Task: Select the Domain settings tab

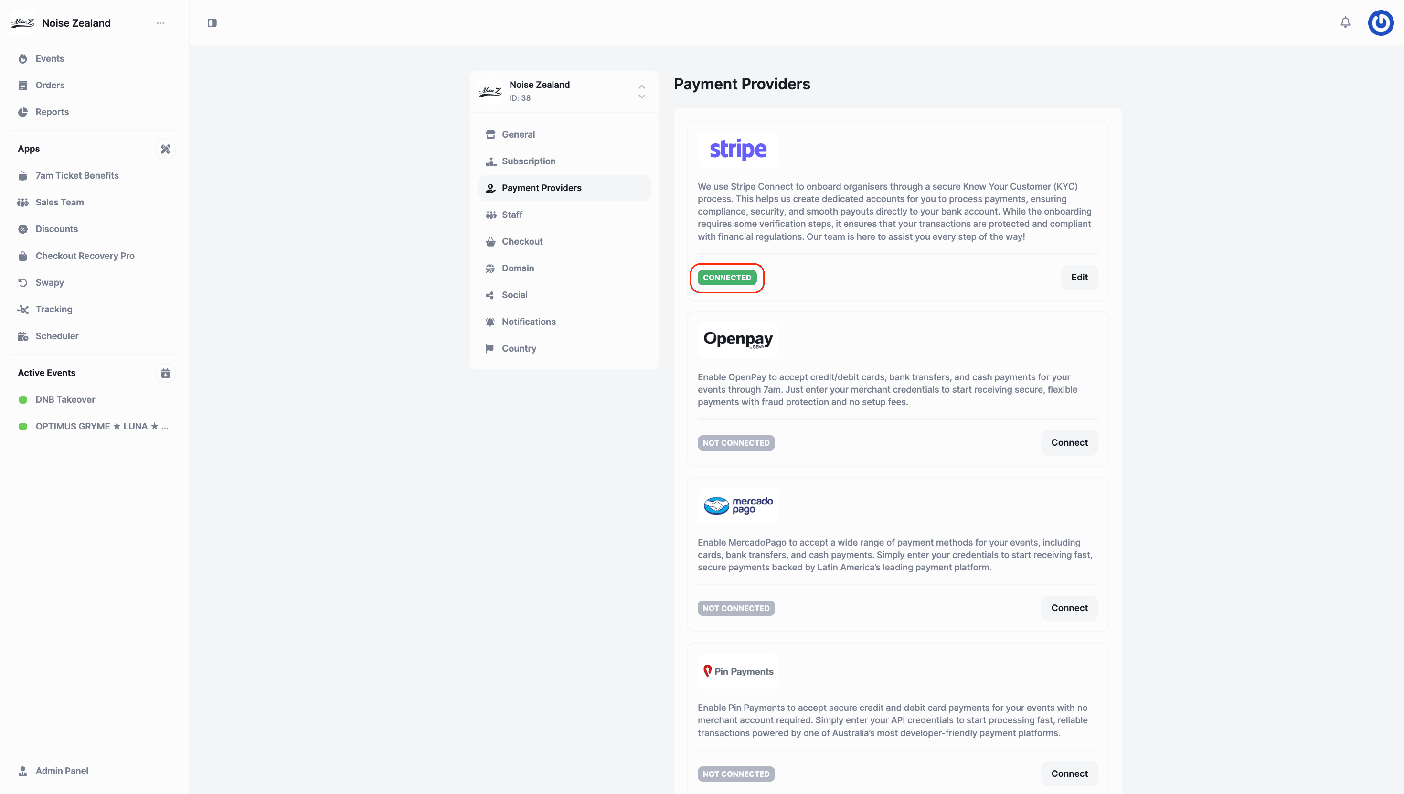Action: click(517, 268)
